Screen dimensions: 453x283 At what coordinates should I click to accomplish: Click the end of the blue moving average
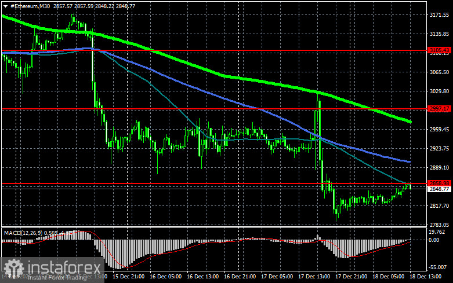point(409,161)
